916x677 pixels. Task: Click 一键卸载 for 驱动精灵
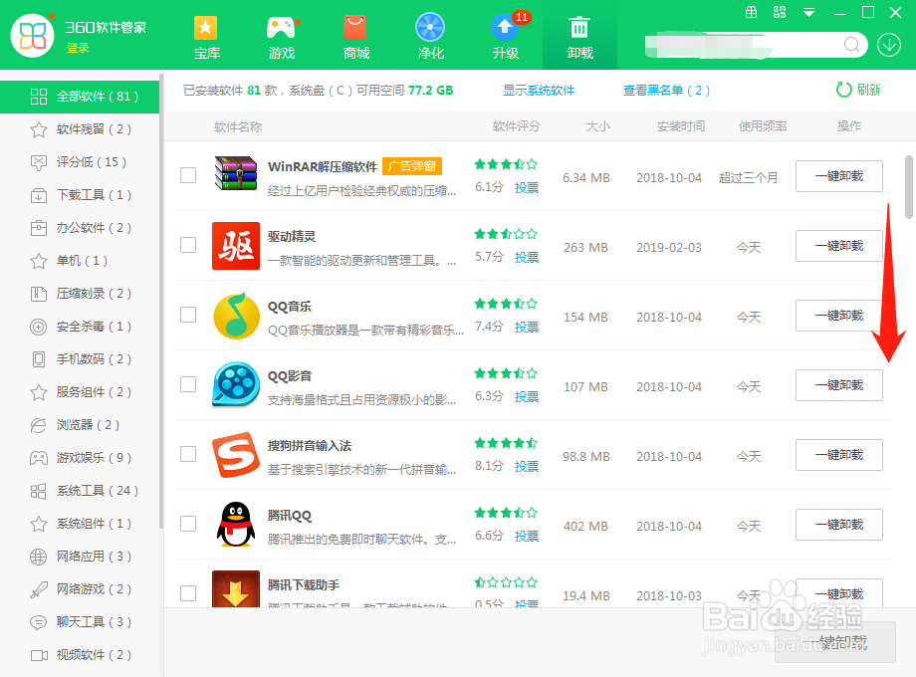(838, 246)
